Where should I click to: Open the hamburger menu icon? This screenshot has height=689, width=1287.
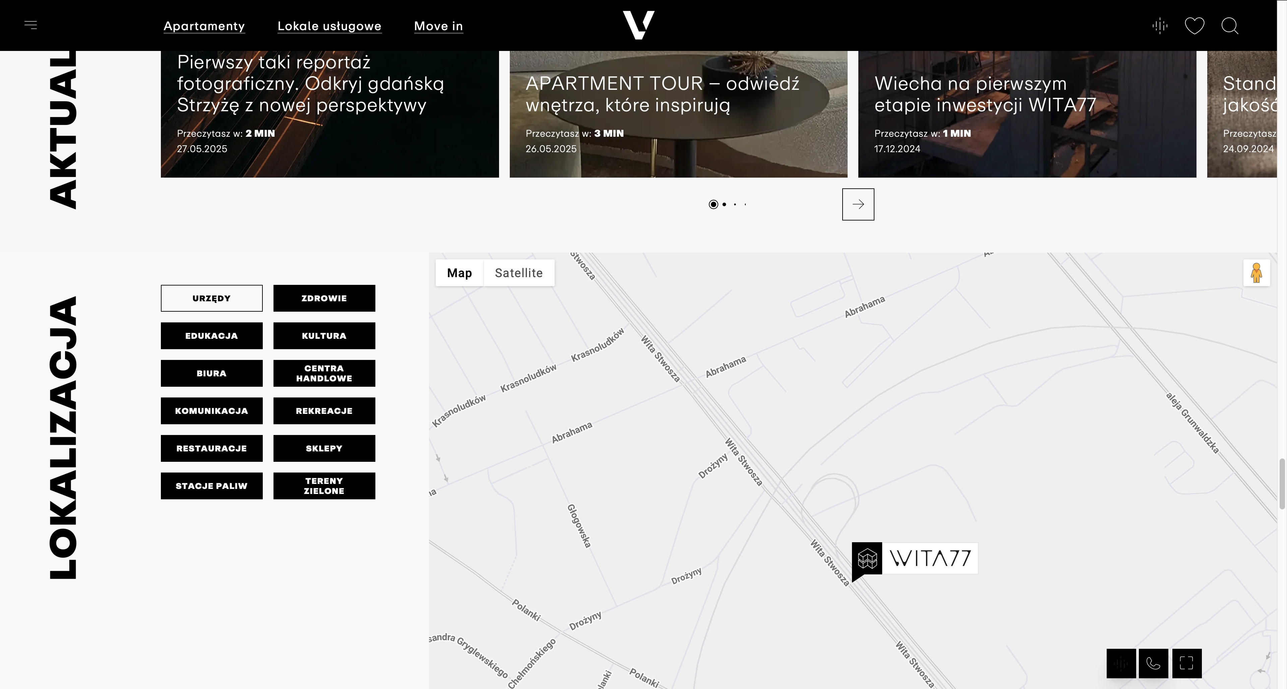(31, 25)
